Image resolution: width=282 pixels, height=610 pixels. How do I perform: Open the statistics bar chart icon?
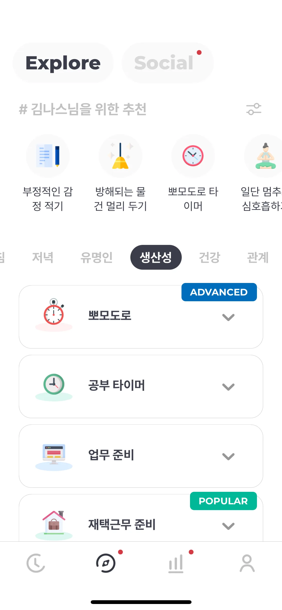tap(176, 563)
